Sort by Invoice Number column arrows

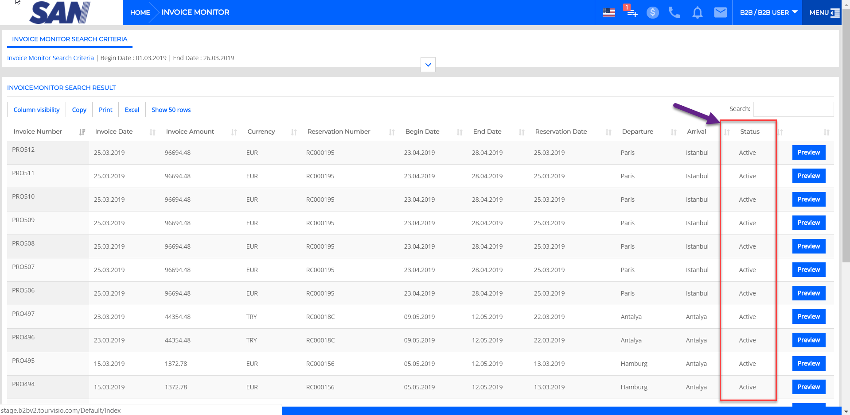[82, 132]
